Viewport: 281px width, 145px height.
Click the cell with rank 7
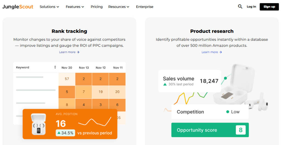point(84,92)
